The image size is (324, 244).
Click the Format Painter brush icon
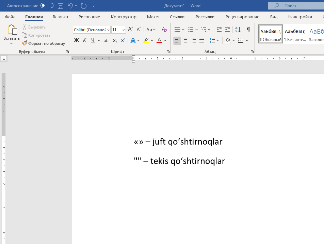pyautogui.click(x=25, y=43)
